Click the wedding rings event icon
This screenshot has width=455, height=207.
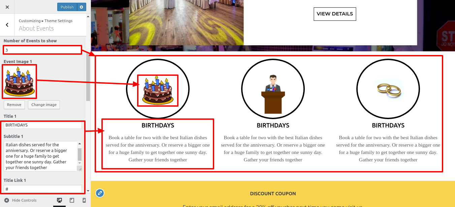click(x=388, y=89)
